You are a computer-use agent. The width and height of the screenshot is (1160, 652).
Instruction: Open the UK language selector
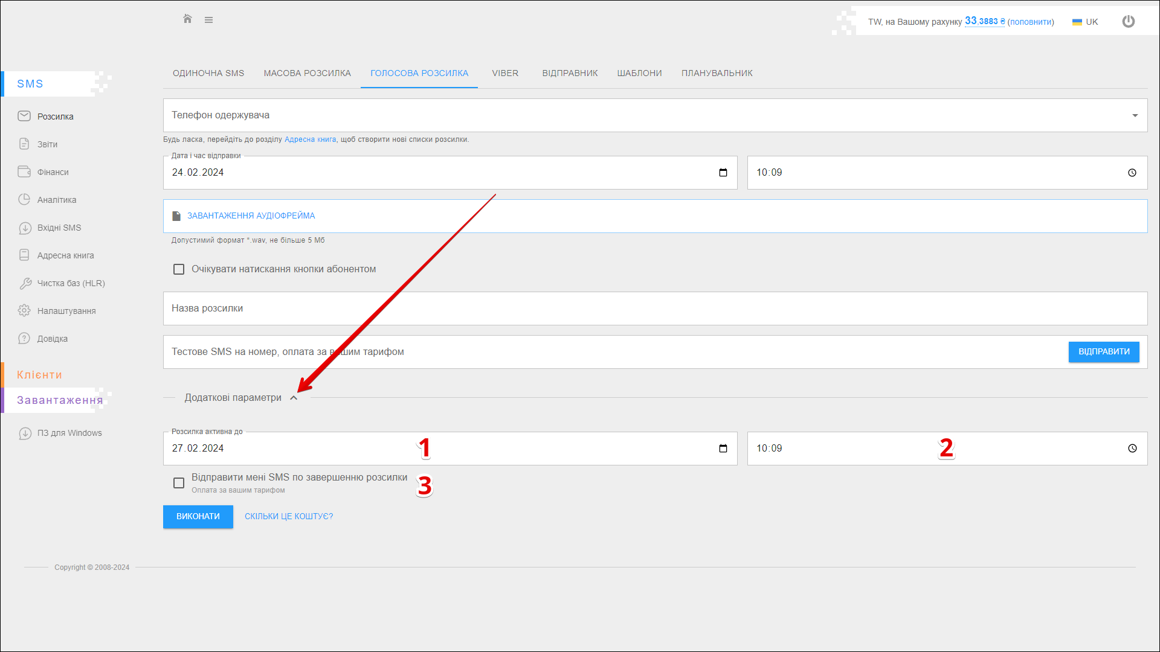(x=1085, y=22)
